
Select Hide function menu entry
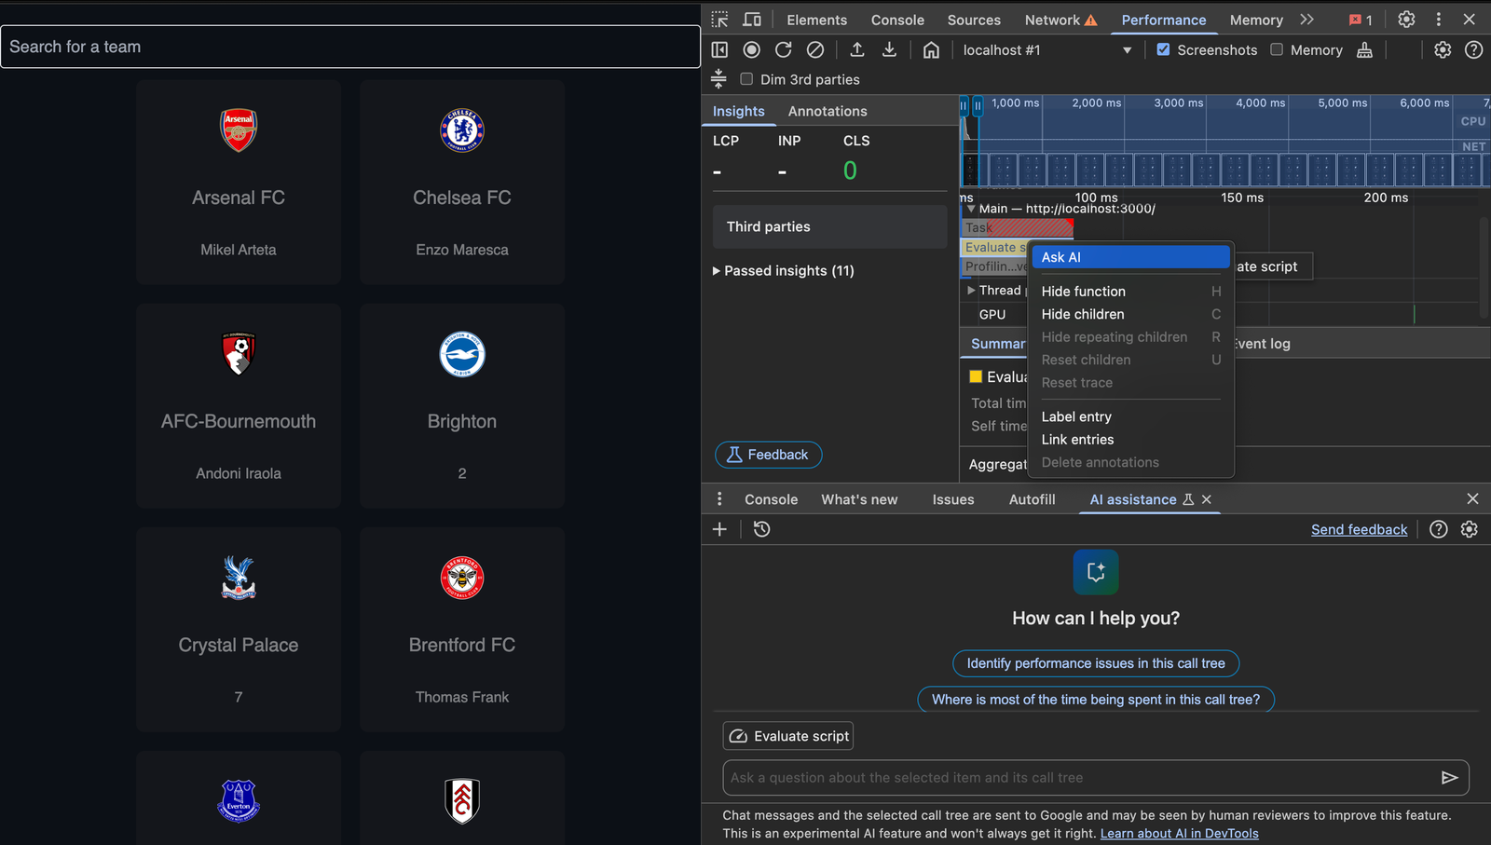(x=1130, y=292)
